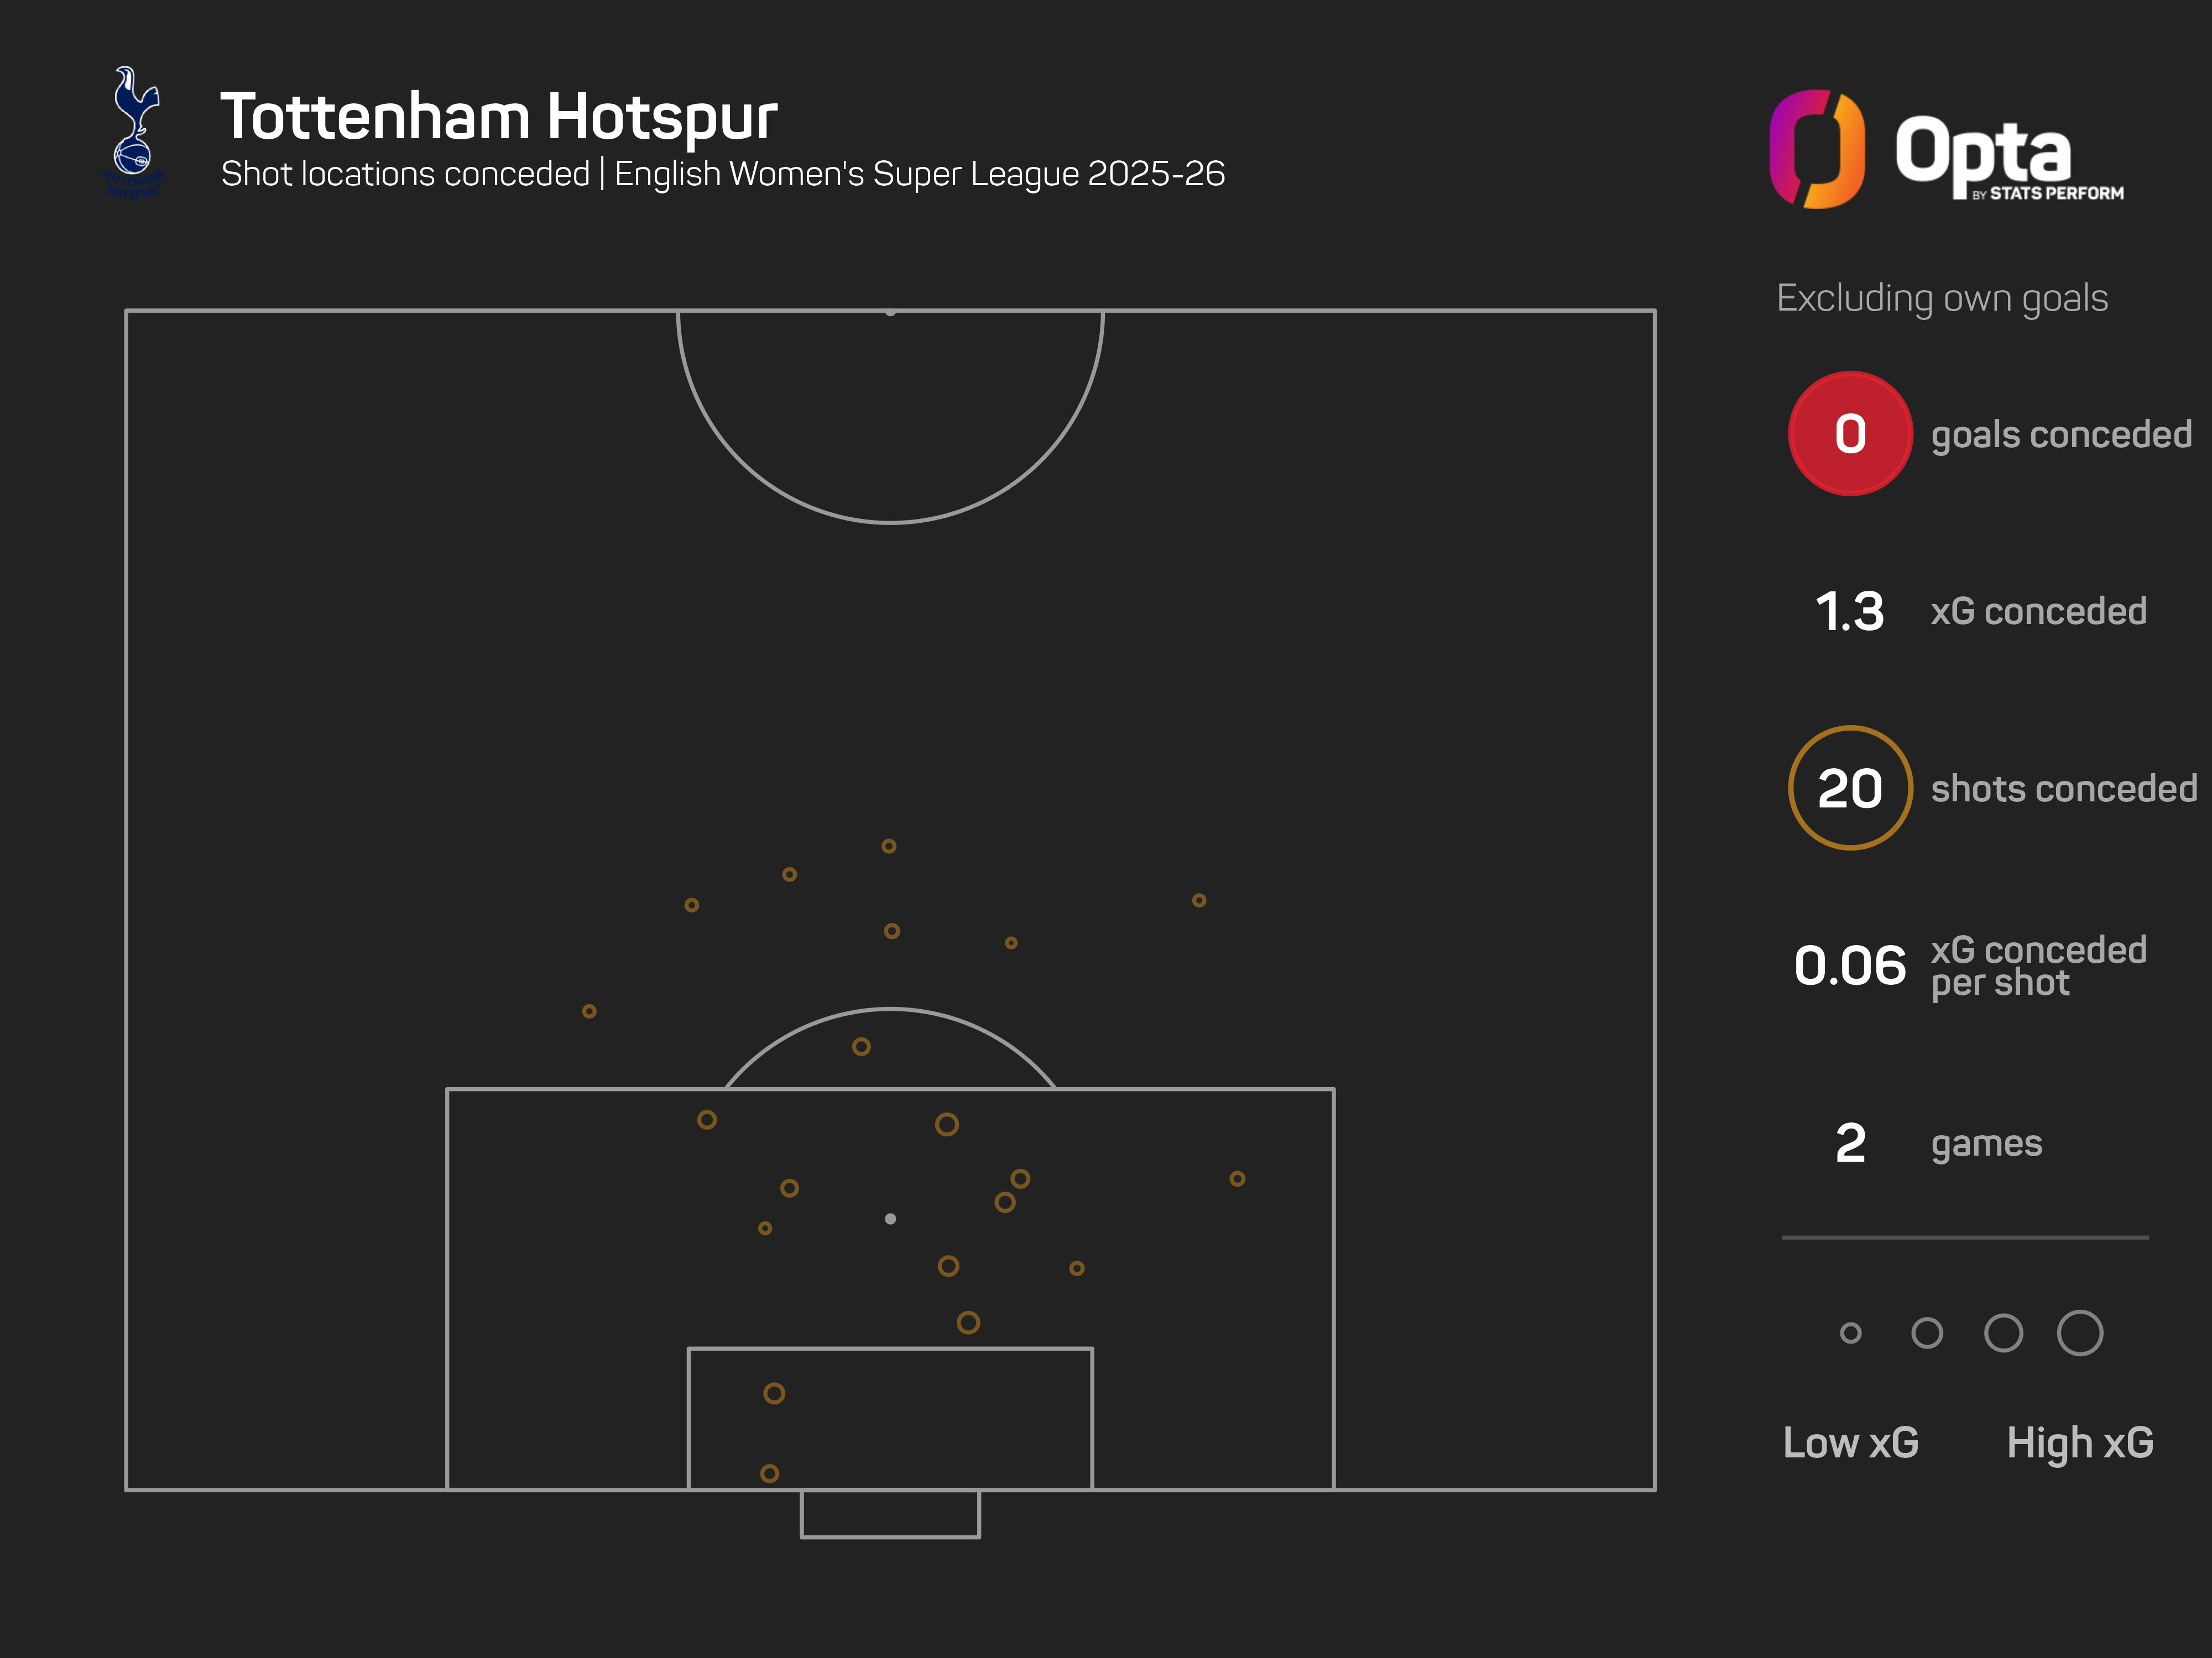This screenshot has height=1658, width=2212.
Task: Click the 0.06 xG conceded per shot value
Action: 1849,966
